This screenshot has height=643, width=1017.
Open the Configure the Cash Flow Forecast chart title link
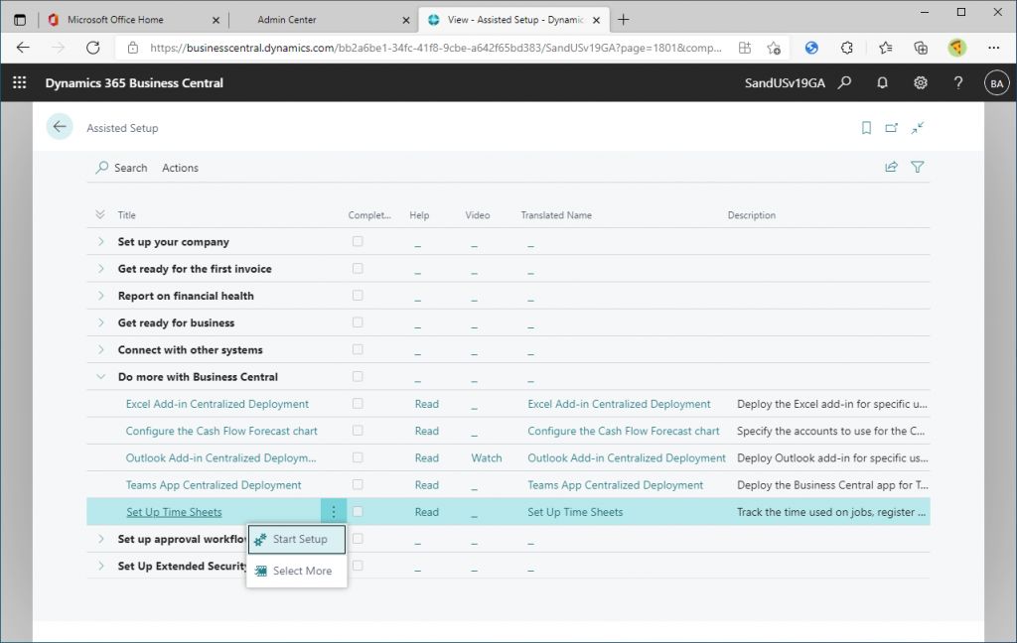pyautogui.click(x=221, y=431)
